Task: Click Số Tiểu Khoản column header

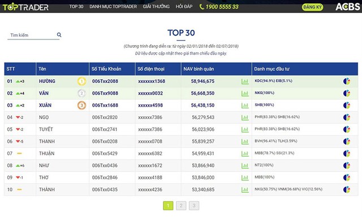Action: point(112,69)
